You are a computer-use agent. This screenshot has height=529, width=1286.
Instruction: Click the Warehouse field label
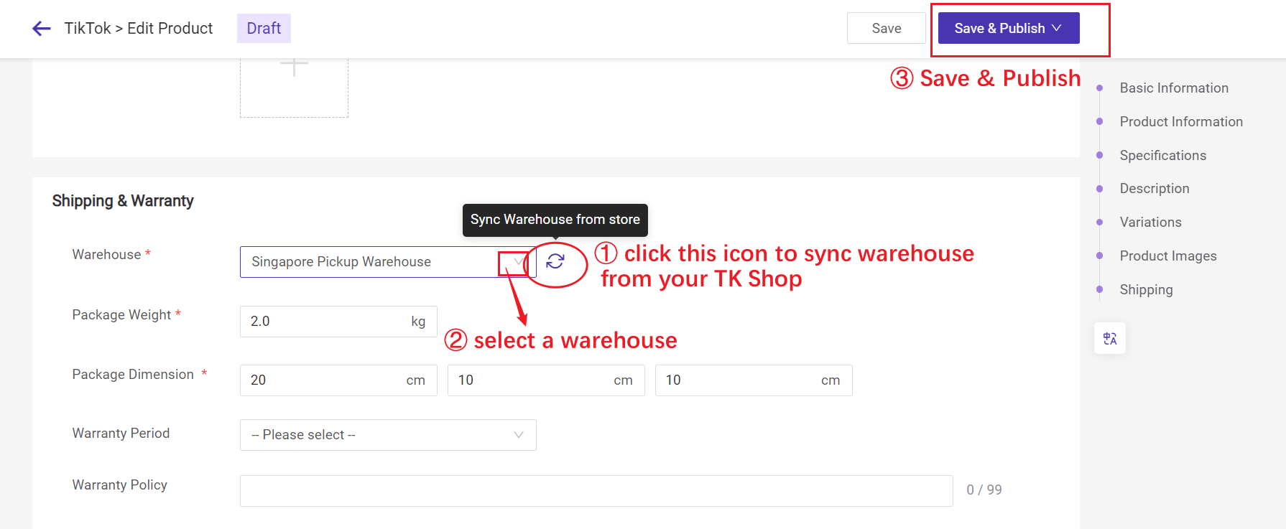[106, 255]
